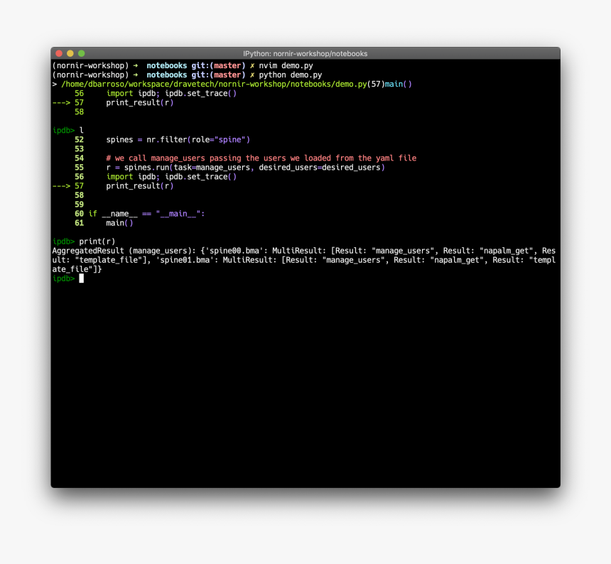Image resolution: width=611 pixels, height=564 pixels.
Task: Click the lower 'print_result(r)' on line 57
Action: [x=140, y=186]
